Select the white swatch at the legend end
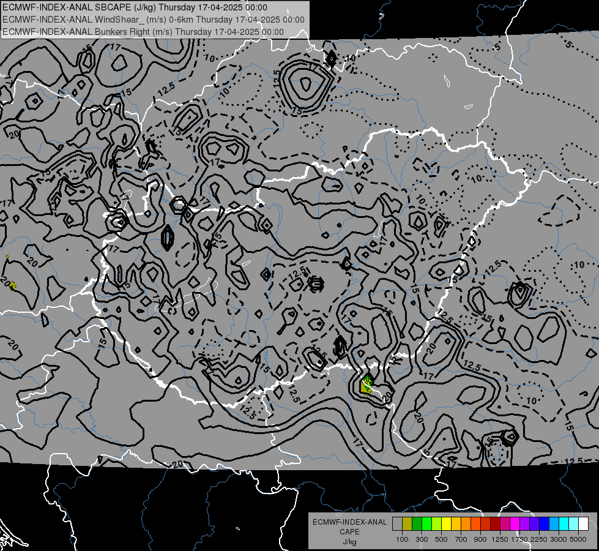599x551 pixels. (x=583, y=524)
